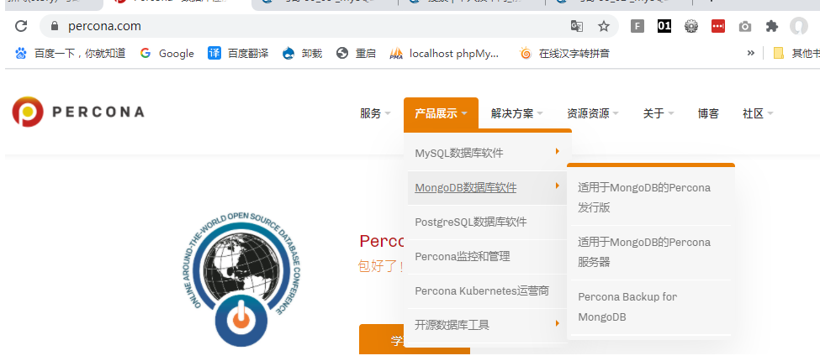Show more bookmarks with the » chevron
The width and height of the screenshot is (820, 361).
pyautogui.click(x=750, y=53)
